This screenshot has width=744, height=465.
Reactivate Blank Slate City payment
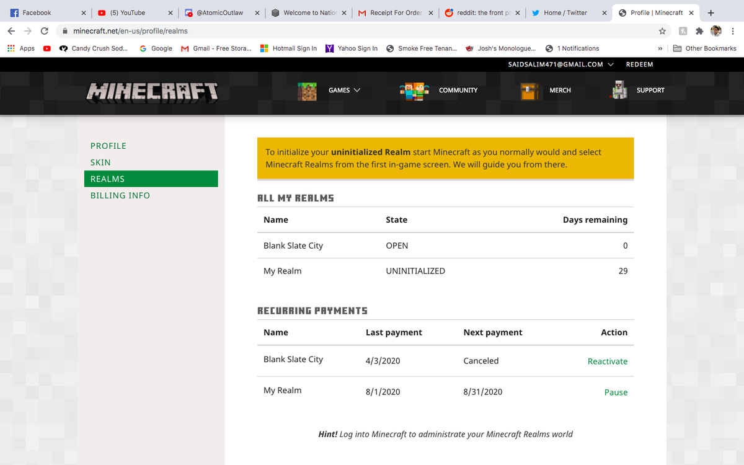tap(608, 361)
